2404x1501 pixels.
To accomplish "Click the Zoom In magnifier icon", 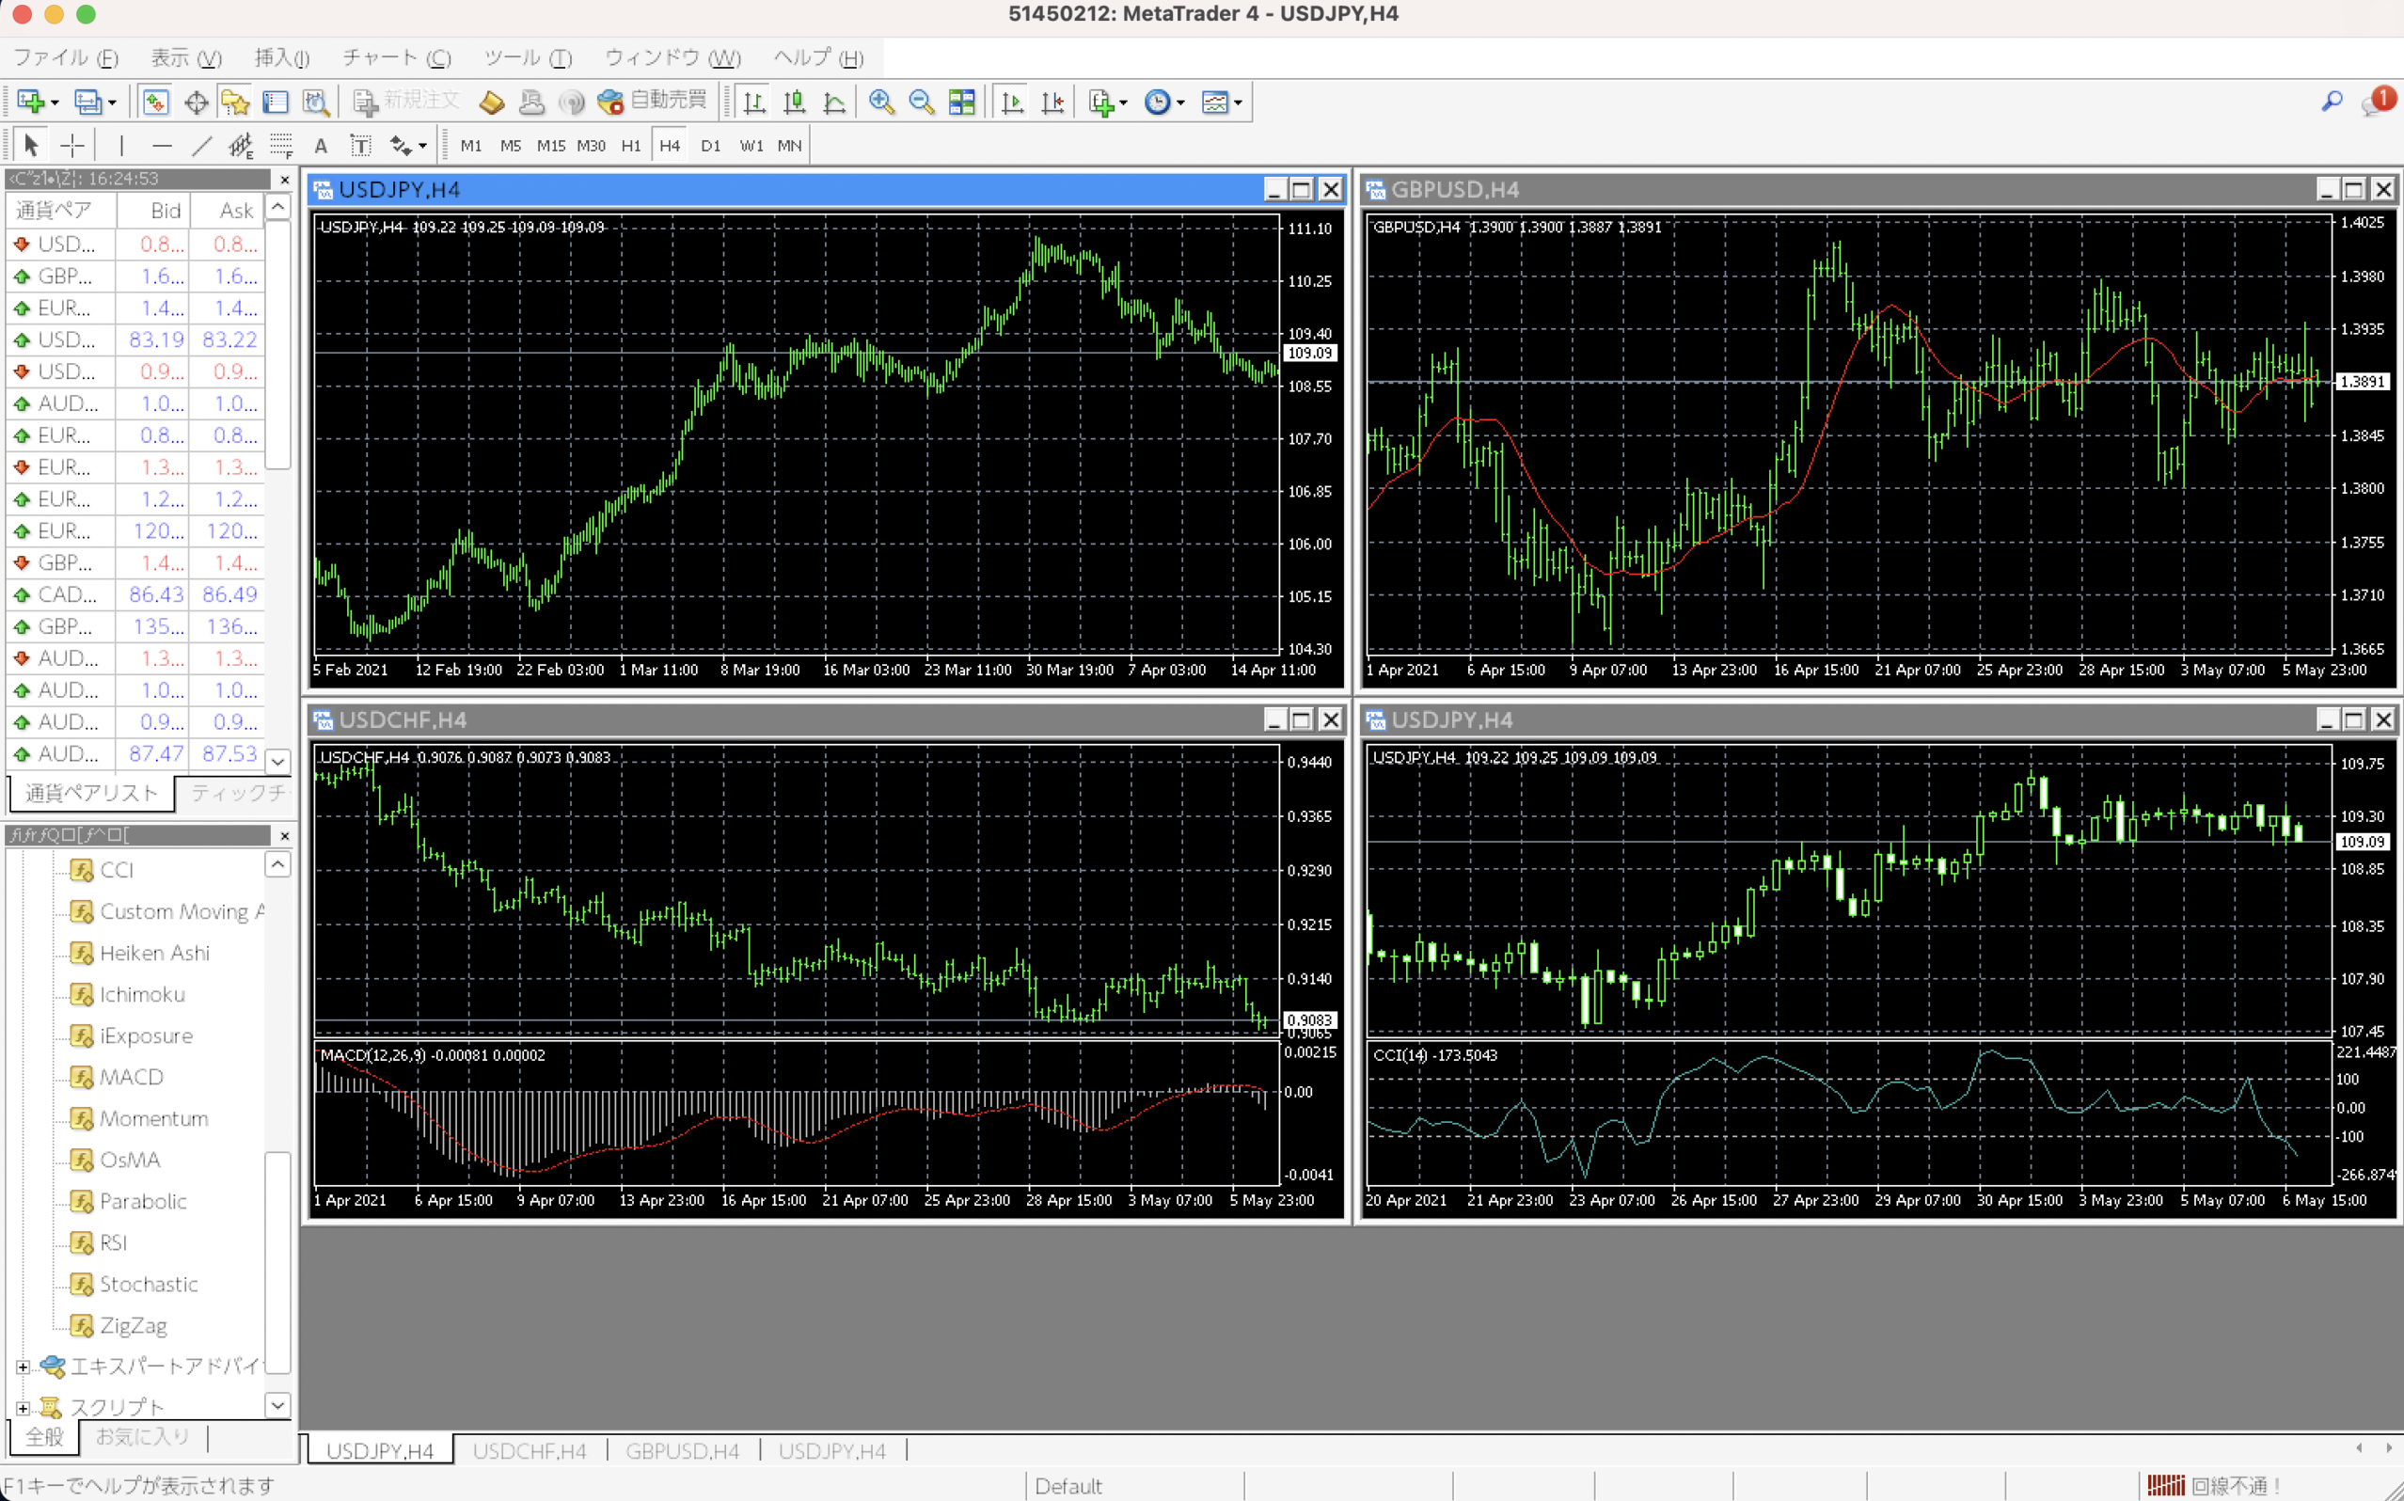I will 880,103.
